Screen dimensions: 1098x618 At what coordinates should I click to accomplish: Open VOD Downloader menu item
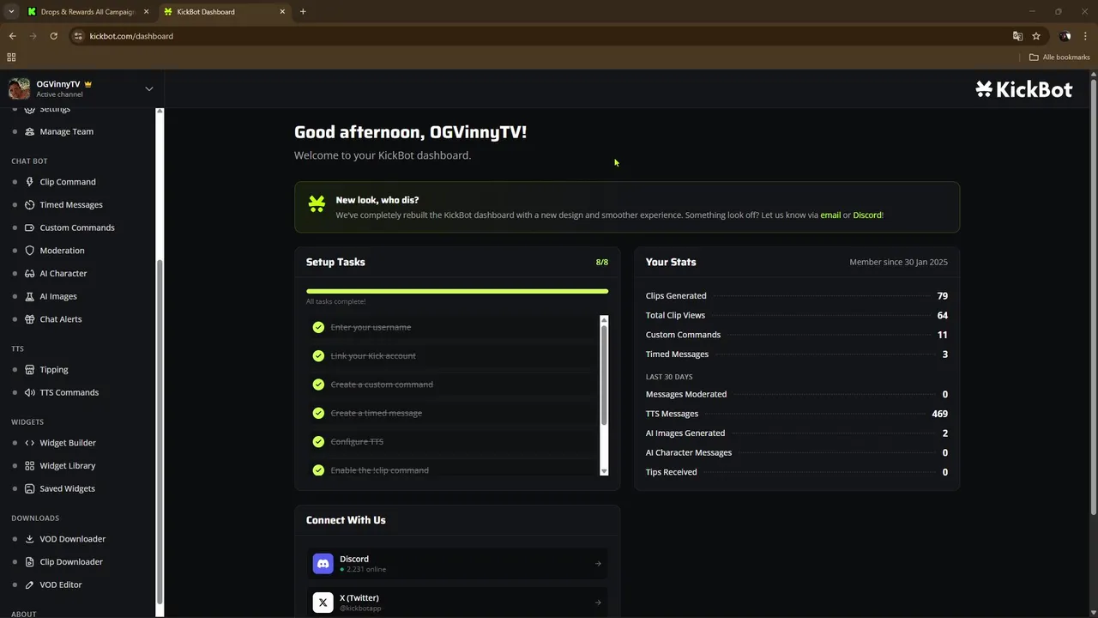[x=73, y=539]
